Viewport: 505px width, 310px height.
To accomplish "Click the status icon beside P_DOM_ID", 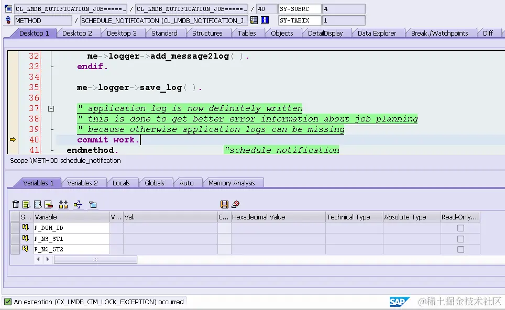I will [26, 228].
